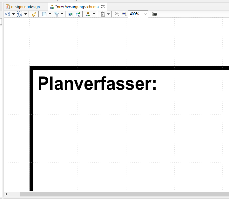The width and height of the screenshot is (229, 199).
Task: Close the Versorgungsschema editor tab
Action: (103, 7)
